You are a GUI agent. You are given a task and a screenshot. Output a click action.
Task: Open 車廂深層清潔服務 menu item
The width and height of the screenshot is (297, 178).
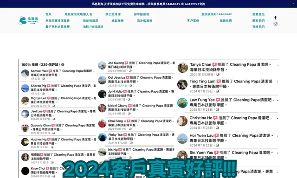tap(58, 20)
